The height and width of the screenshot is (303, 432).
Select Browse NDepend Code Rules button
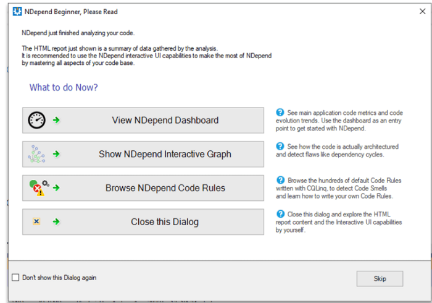(x=165, y=188)
